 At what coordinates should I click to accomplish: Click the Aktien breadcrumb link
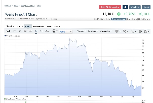pyautogui.click(x=16, y=5)
